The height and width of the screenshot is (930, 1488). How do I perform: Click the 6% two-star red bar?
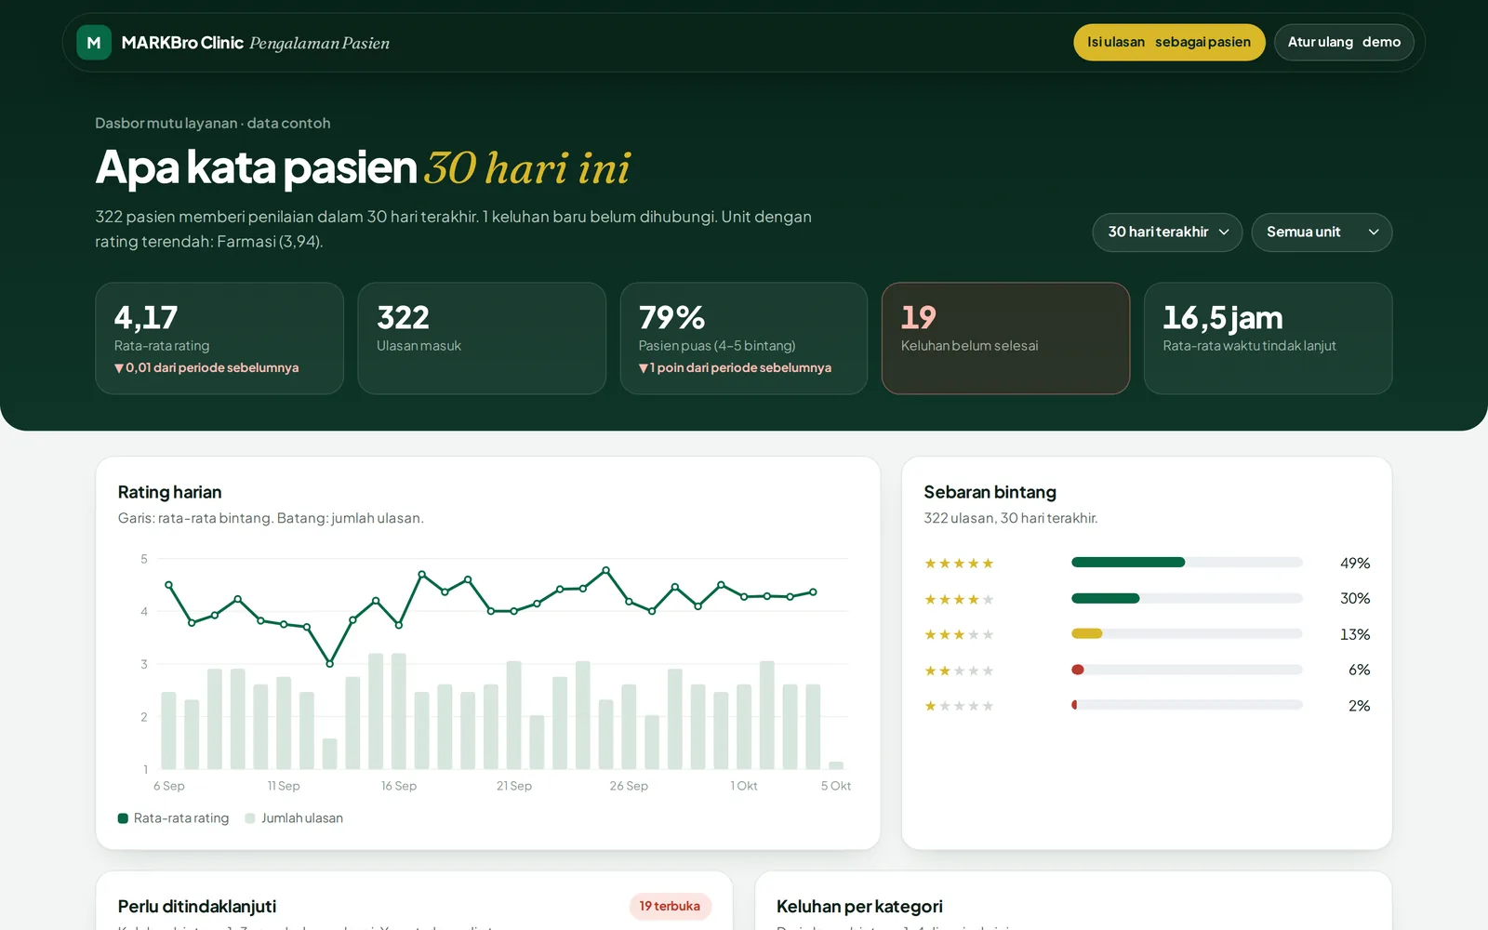coord(1078,670)
